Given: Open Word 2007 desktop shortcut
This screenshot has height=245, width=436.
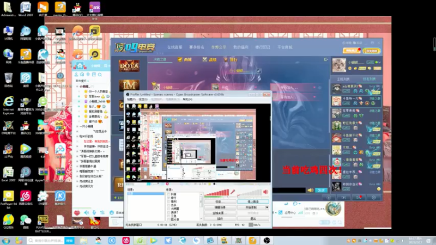Looking at the screenshot, I should pos(26,9).
